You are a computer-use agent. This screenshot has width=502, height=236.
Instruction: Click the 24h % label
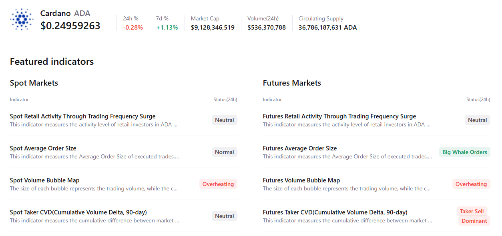pos(131,18)
